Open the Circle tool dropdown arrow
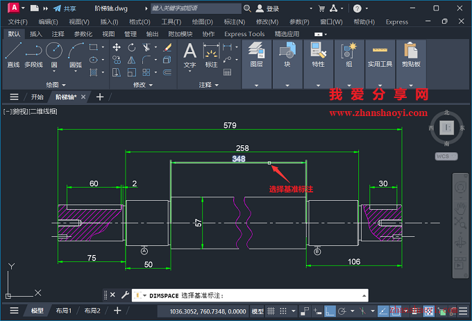This screenshot has height=321, width=472. coord(54,72)
